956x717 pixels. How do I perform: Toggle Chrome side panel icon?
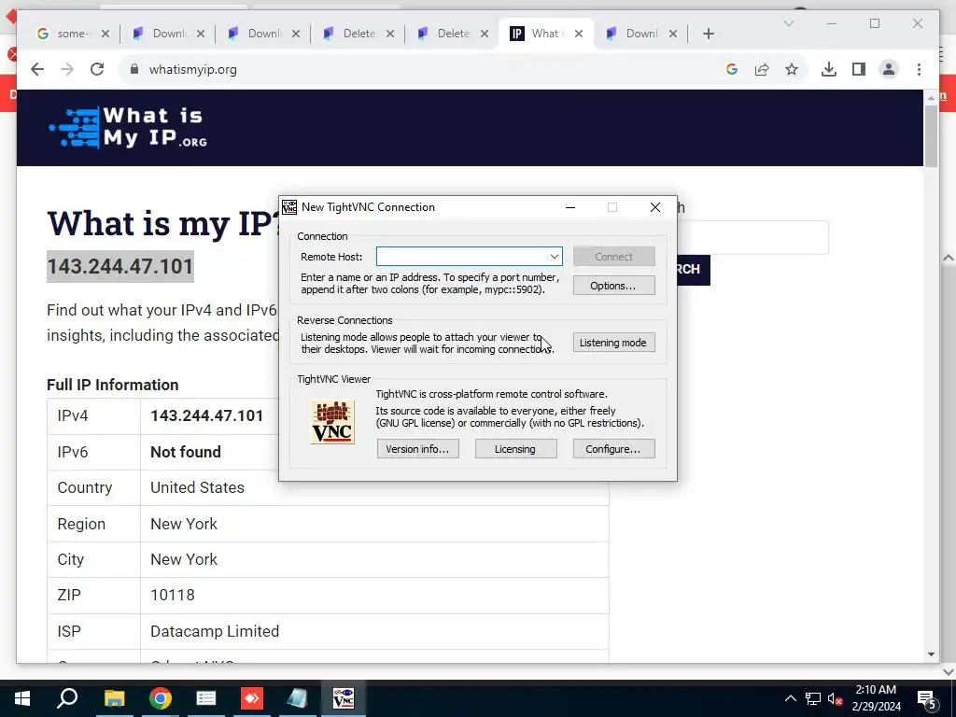(x=859, y=69)
